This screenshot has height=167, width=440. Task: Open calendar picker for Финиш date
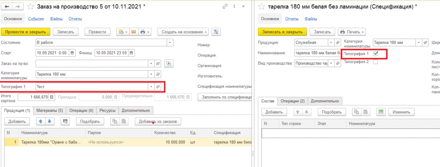[131, 53]
